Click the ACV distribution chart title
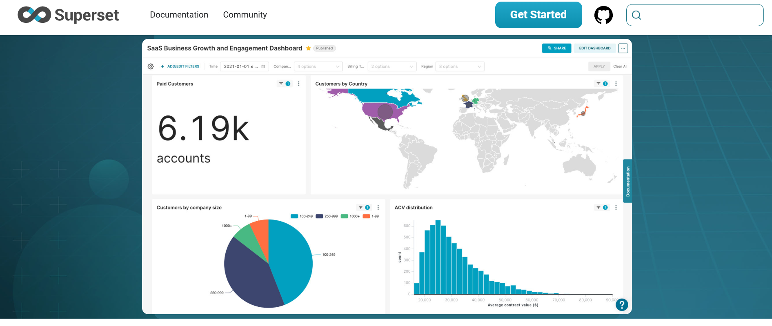Screen dimensions: 772x326 click(x=414, y=207)
